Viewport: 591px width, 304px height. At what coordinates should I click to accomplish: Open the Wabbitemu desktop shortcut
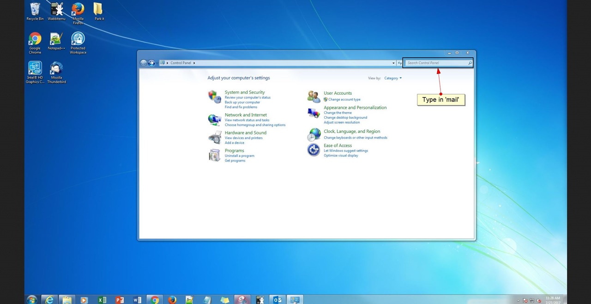56,12
